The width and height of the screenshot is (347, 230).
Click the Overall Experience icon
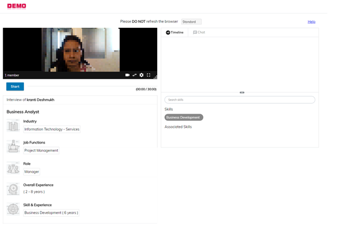coord(13,188)
